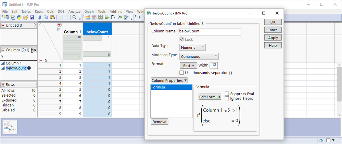Click the New Data Table toolbar icon
342x144 pixels.
[6, 17]
